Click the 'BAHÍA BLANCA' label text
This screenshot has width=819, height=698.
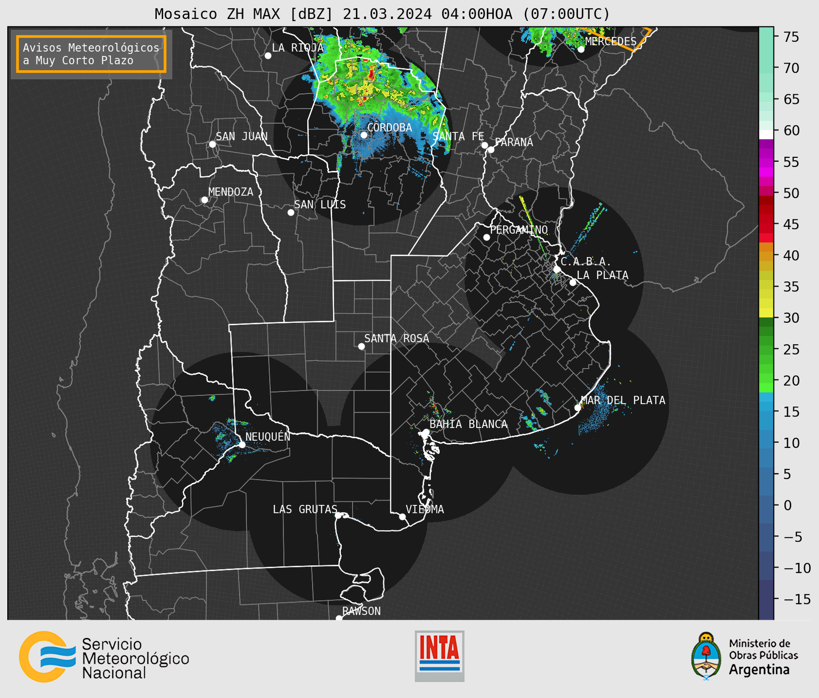tap(468, 424)
